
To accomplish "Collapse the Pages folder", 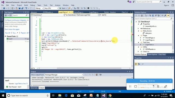I will 138,35.
